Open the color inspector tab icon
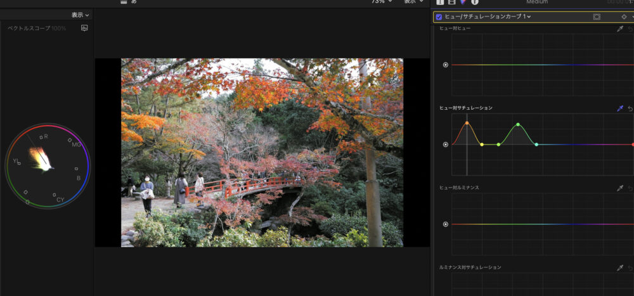This screenshot has height=296, width=634. pos(463,2)
